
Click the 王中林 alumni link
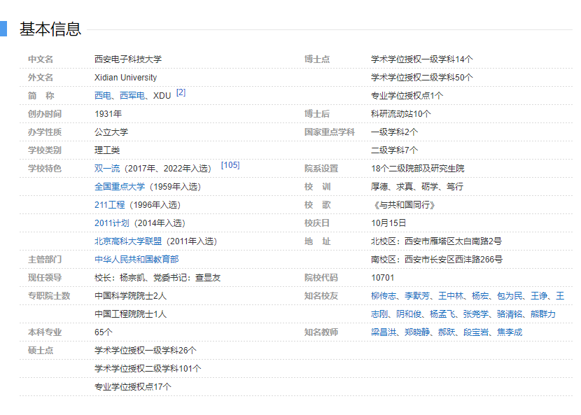(x=451, y=296)
